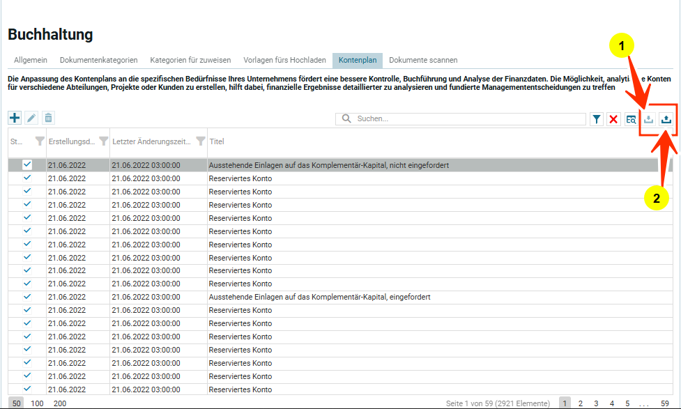The height and width of the screenshot is (409, 681).
Task: Go to page 2 of the list
Action: [x=580, y=403]
